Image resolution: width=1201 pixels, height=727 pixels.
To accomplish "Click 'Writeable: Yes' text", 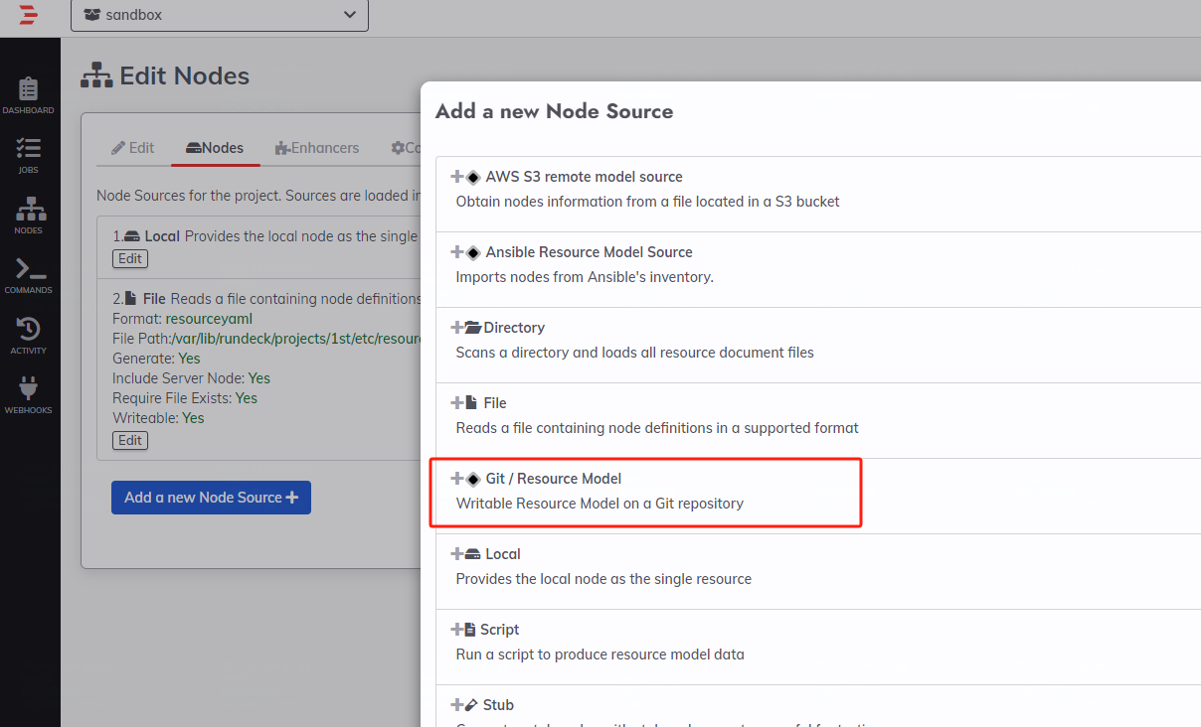I will click(x=158, y=418).
